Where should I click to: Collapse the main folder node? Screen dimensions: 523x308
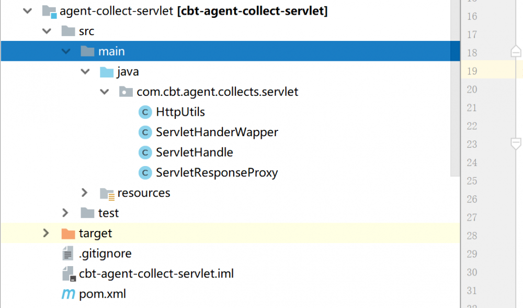tap(66, 51)
